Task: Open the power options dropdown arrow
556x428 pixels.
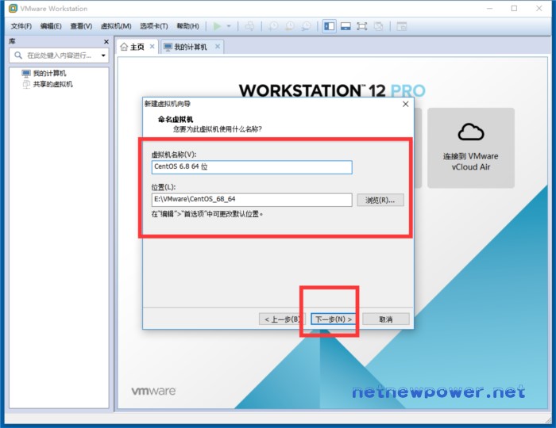Action: tap(229, 26)
